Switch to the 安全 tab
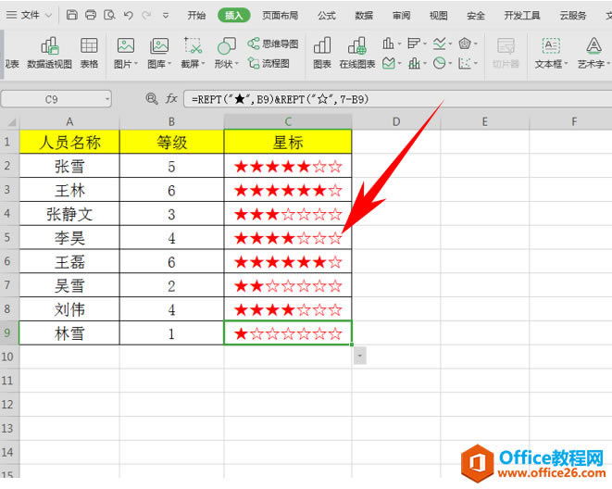This screenshot has width=612, height=489. (476, 15)
